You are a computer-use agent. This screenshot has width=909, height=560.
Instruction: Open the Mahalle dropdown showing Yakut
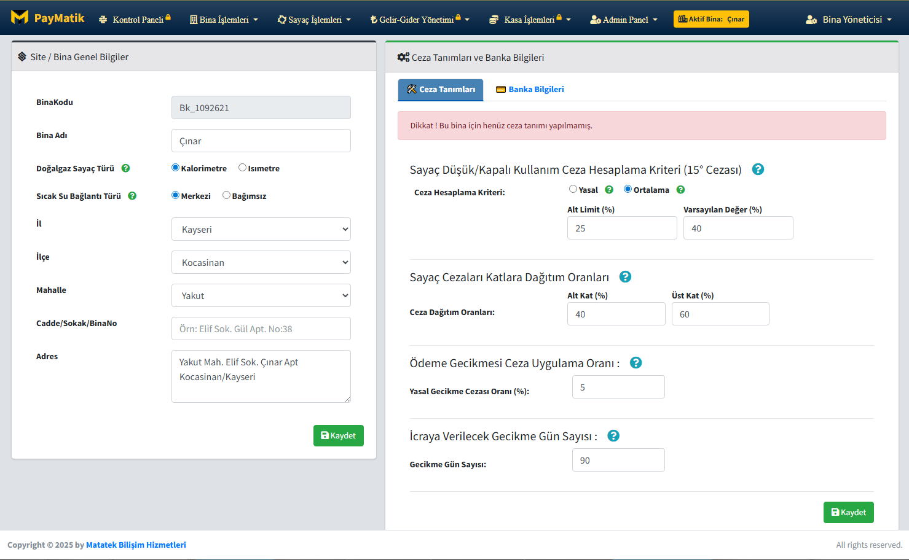point(261,295)
